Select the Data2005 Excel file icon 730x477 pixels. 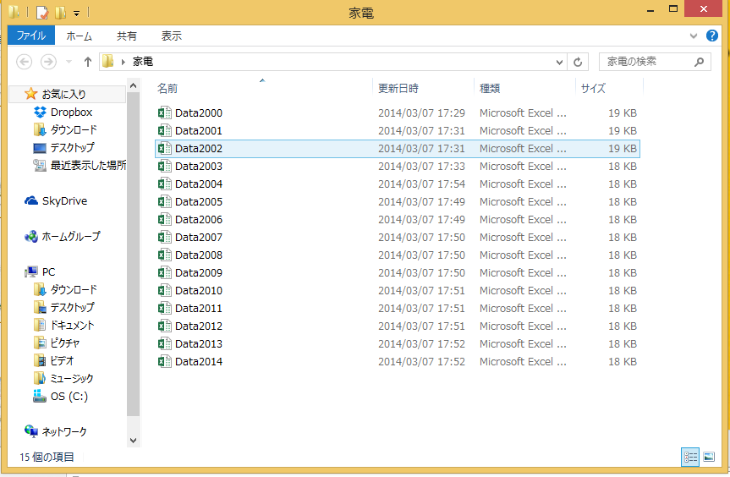(164, 201)
